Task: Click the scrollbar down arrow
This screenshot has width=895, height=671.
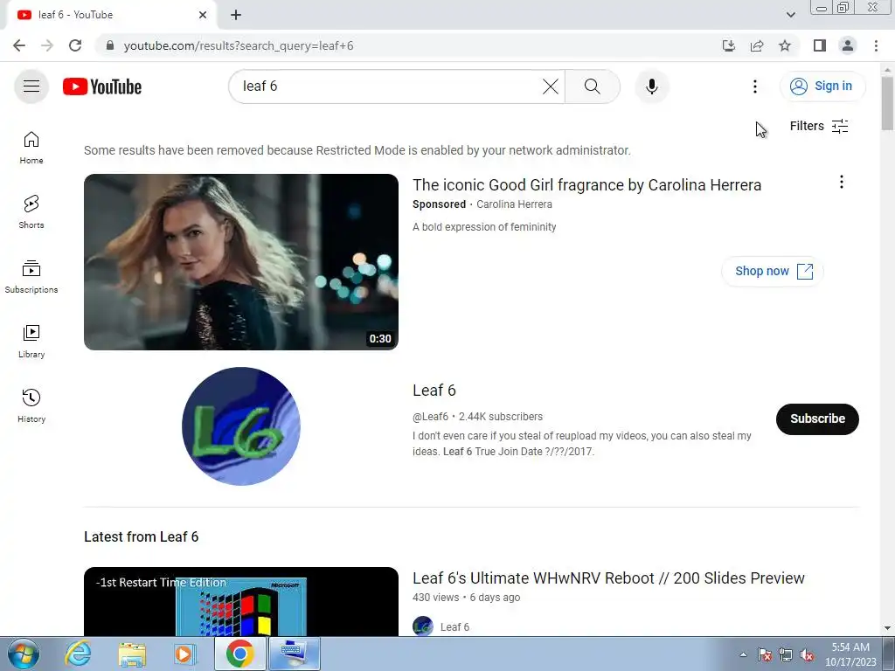Action: pyautogui.click(x=887, y=628)
